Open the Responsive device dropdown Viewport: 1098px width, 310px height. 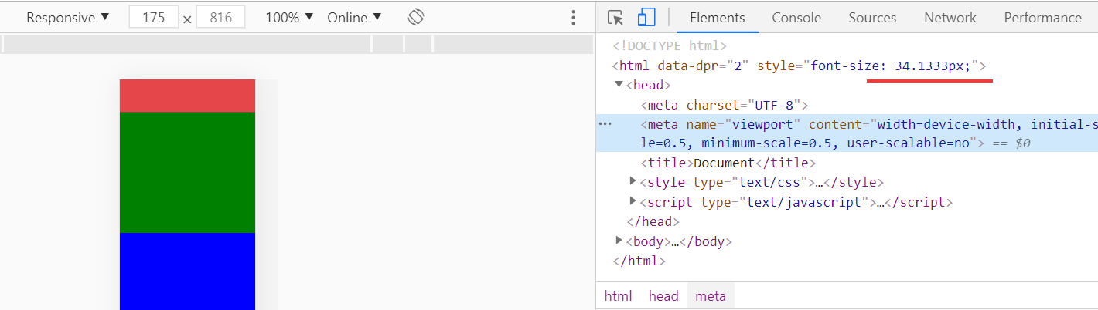[68, 17]
